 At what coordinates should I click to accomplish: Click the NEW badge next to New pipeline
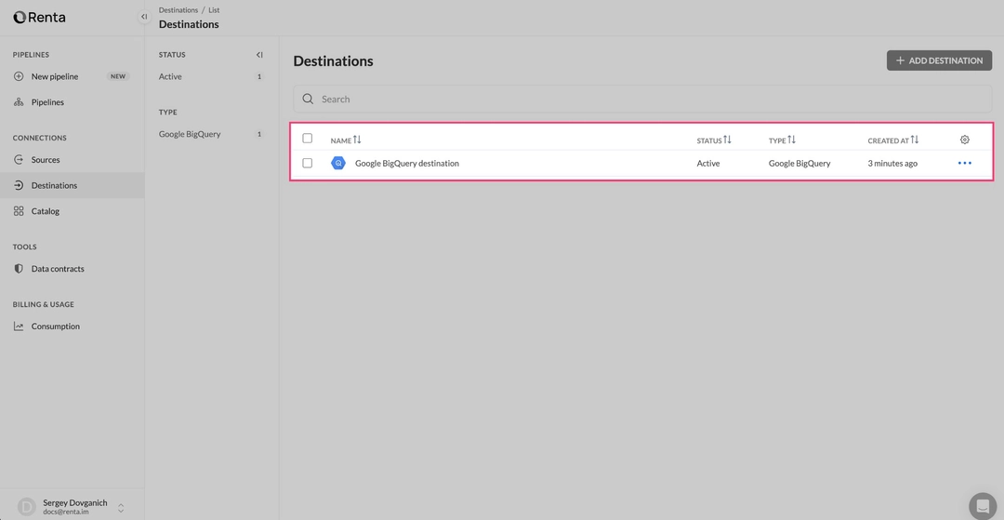[x=118, y=76]
